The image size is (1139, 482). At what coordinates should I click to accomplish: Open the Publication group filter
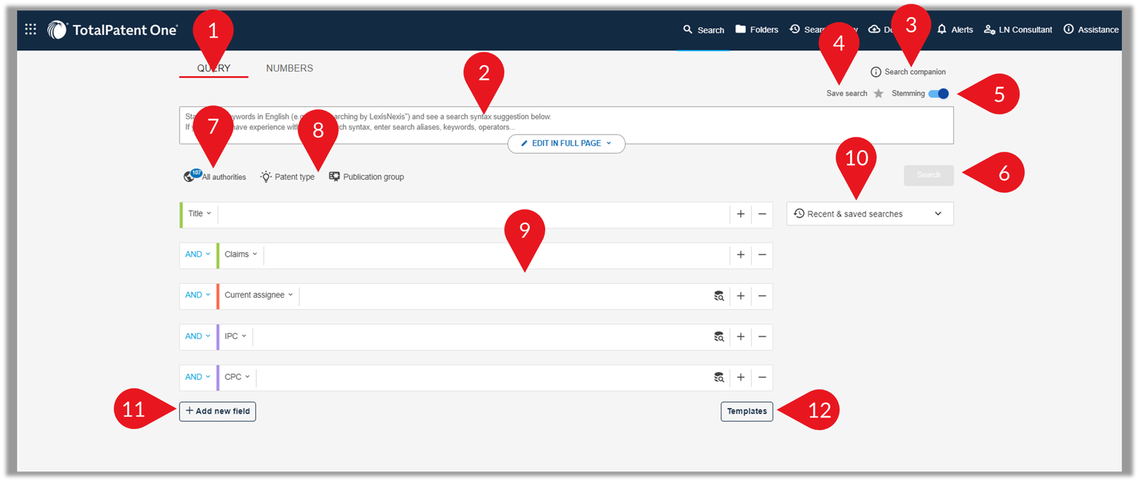[367, 176]
